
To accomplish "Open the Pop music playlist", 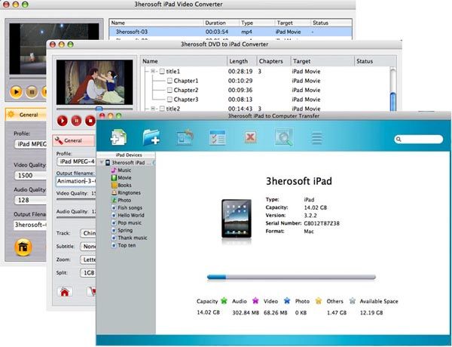I will click(x=127, y=223).
